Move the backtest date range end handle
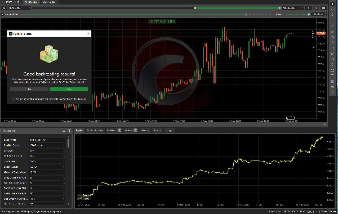The image size is (338, 214). point(279,8)
